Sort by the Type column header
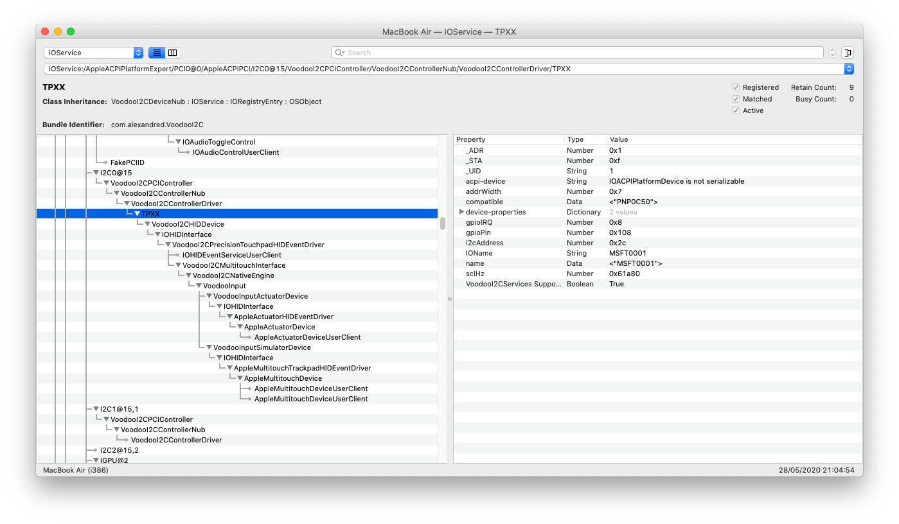This screenshot has height=524, width=899. coord(585,139)
